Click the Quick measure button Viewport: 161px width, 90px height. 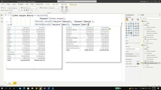pyautogui.click(x=66, y=8)
